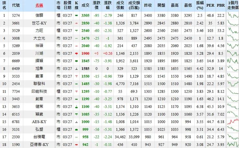This screenshot has width=239, height=148.
Task: Sort by the 振幅(%) column header
Action: coord(200,5)
